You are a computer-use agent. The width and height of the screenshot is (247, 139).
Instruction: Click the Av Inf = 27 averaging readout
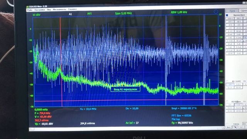click(x=132, y=123)
